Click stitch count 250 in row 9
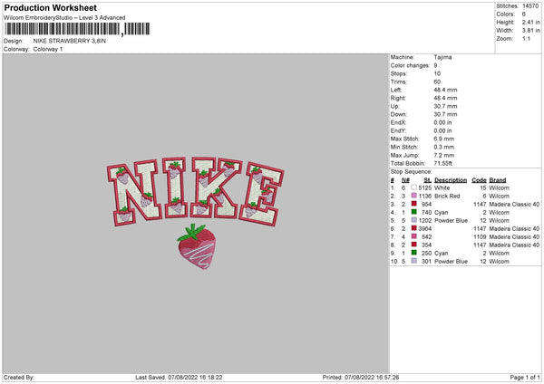This screenshot has height=384, width=544. pyautogui.click(x=426, y=253)
